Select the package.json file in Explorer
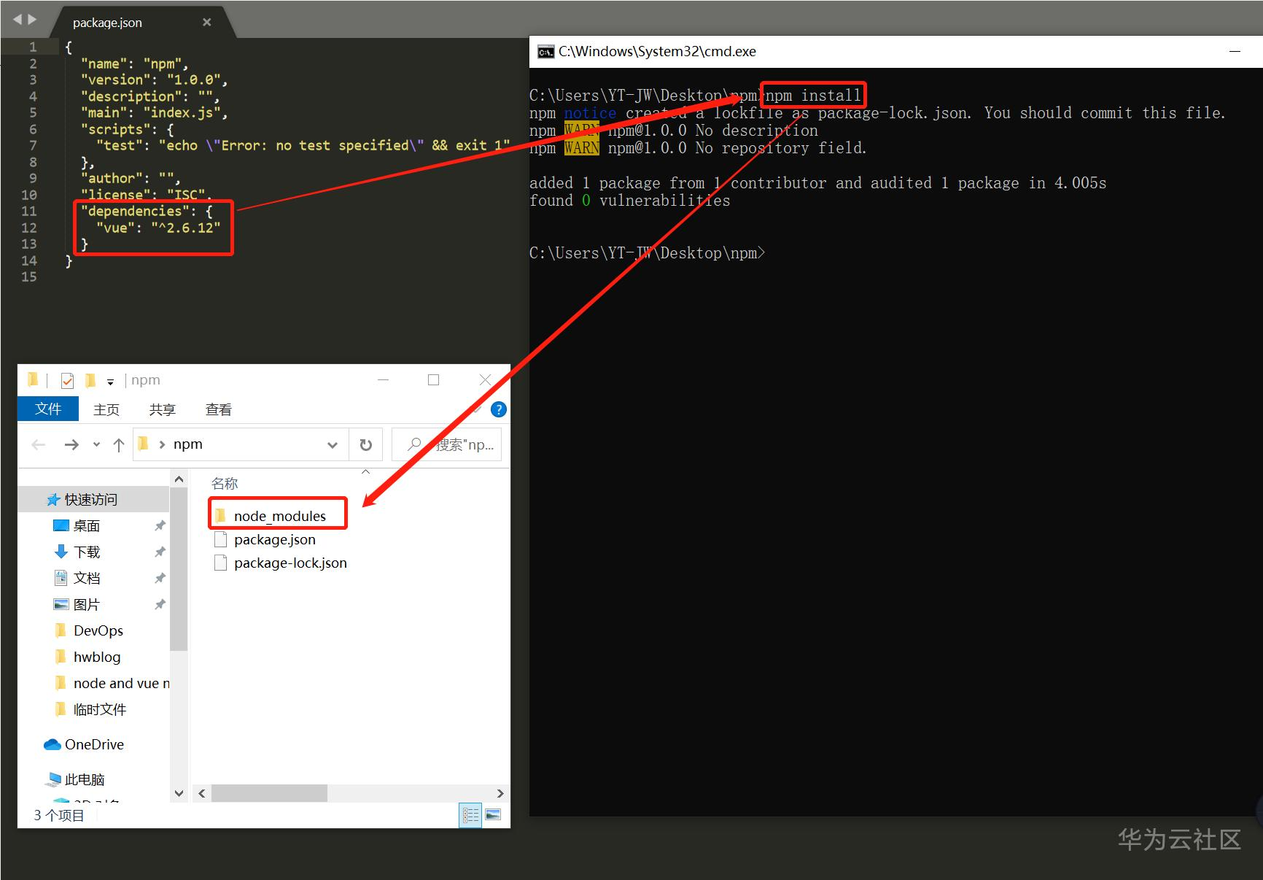This screenshot has width=1263, height=880. coord(275,539)
